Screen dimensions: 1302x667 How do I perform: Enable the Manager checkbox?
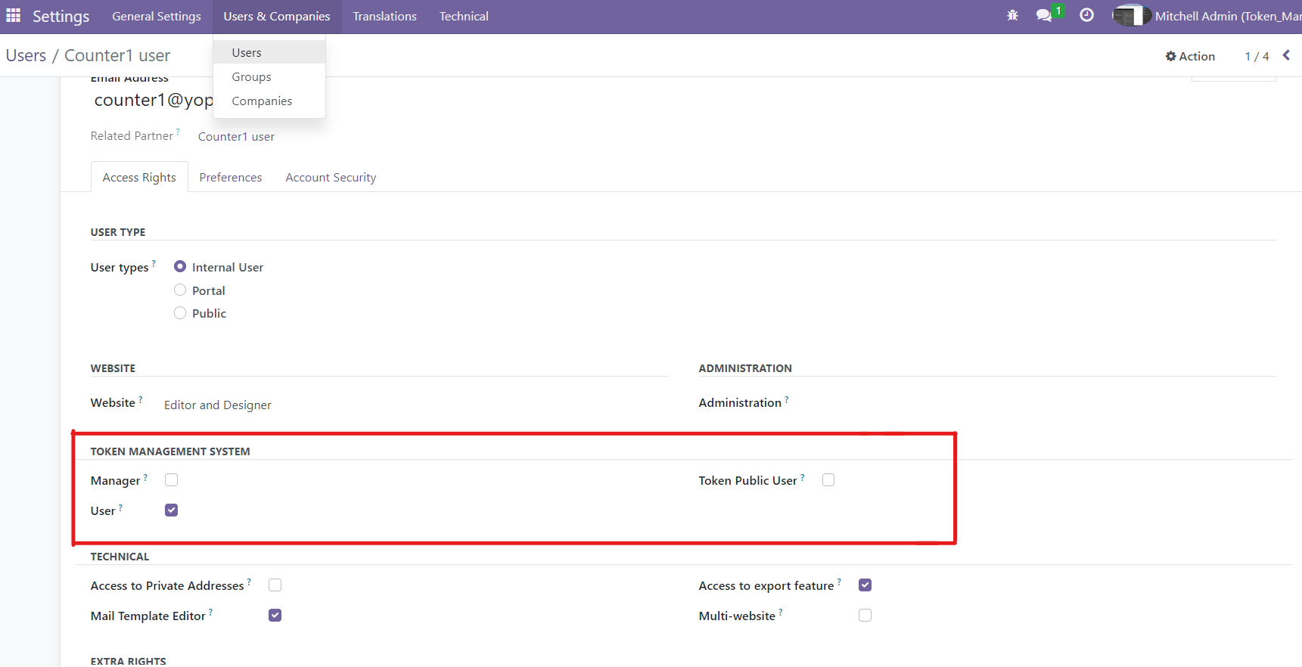(x=172, y=480)
